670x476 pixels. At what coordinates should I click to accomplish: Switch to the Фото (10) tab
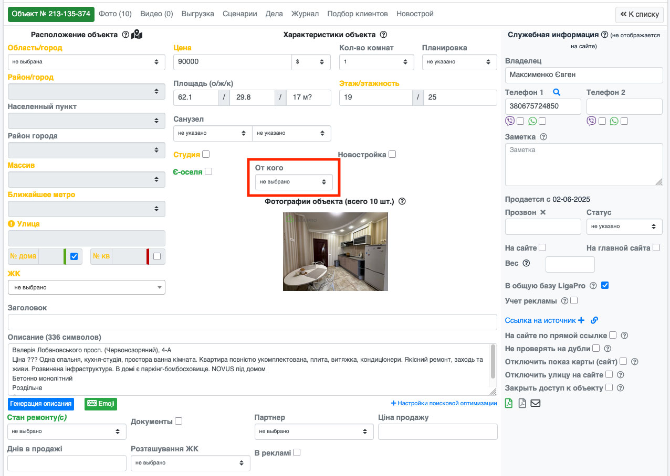[115, 14]
